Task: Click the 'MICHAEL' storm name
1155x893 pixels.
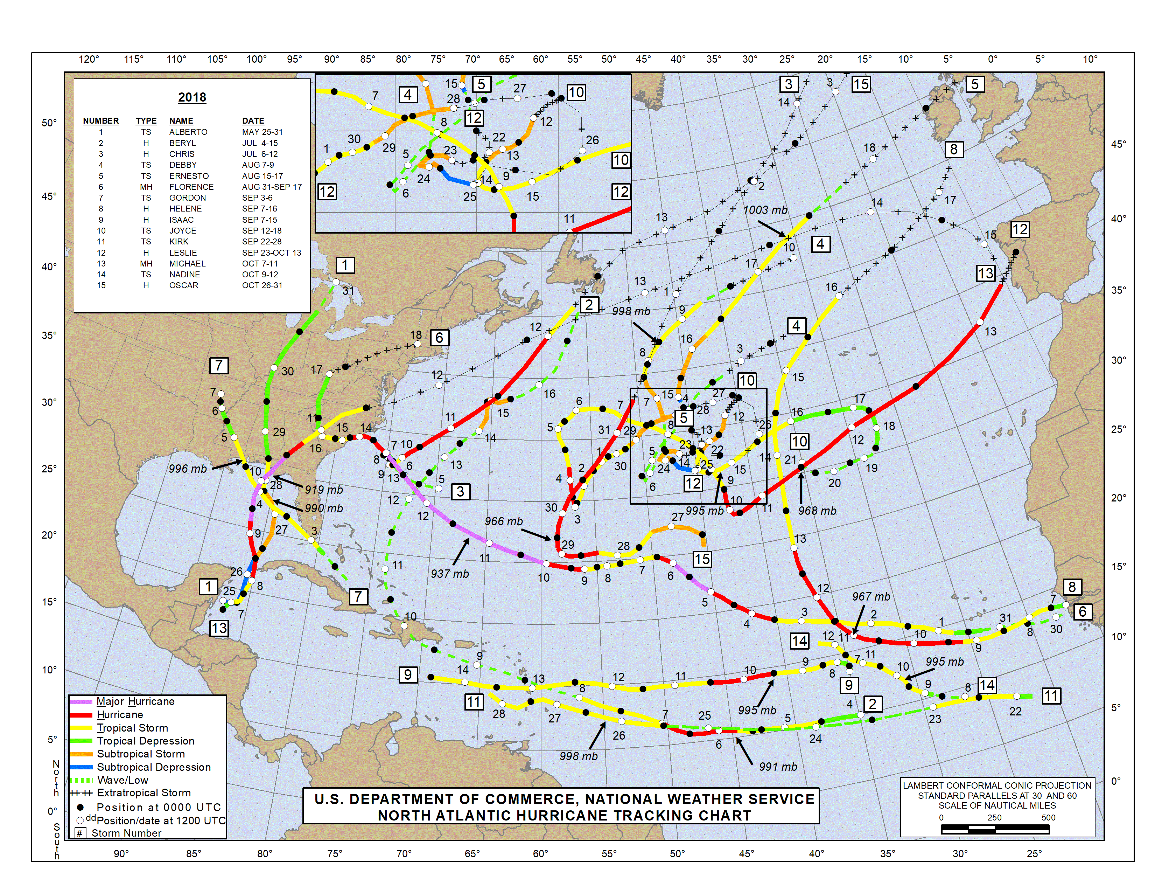Action: [187, 263]
